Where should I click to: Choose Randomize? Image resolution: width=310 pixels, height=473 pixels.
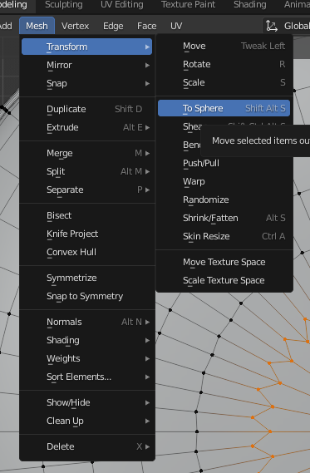pos(224,200)
